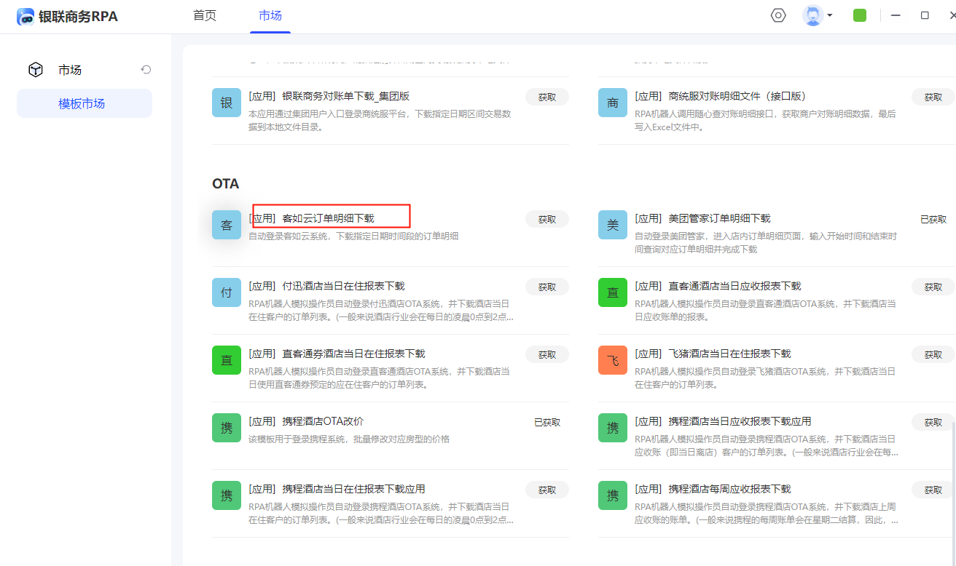Switch to the 市场 tab
Viewport: 956px width, 566px height.
(x=270, y=16)
